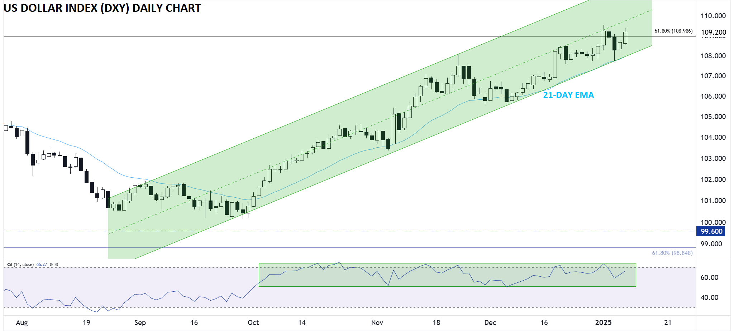Click the Sep label on time axis
734x331 pixels.
click(x=140, y=323)
